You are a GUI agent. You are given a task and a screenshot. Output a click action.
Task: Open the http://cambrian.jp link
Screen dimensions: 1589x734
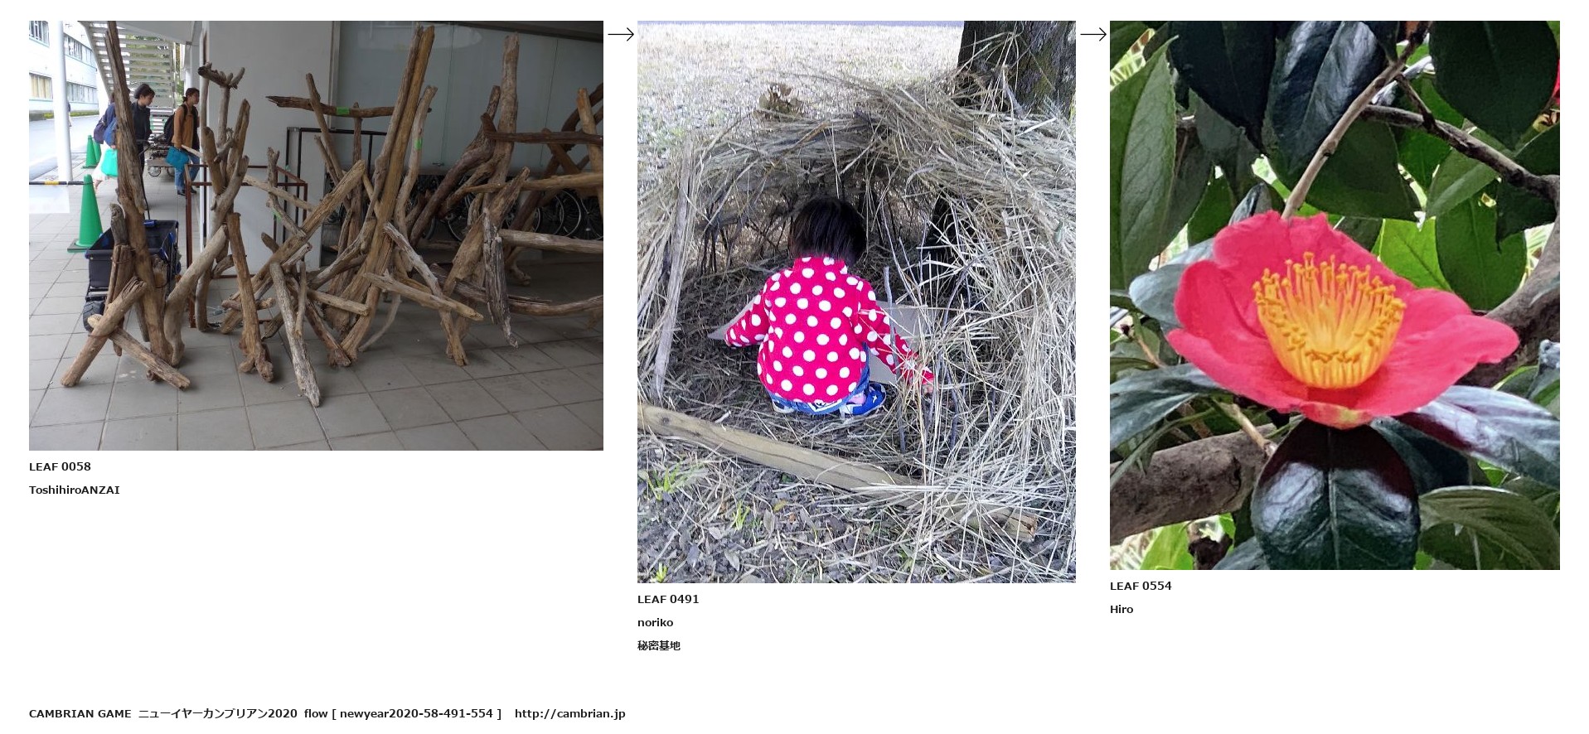[569, 713]
